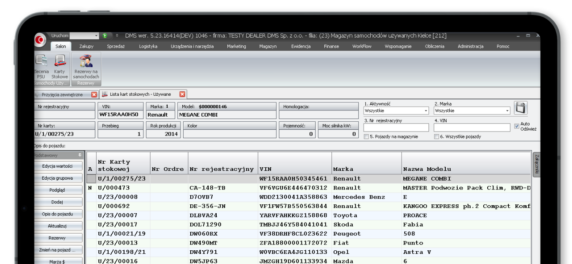This screenshot has width=572, height=264.
Task: Open the Logistyka ribbon tab
Action: coord(148,46)
